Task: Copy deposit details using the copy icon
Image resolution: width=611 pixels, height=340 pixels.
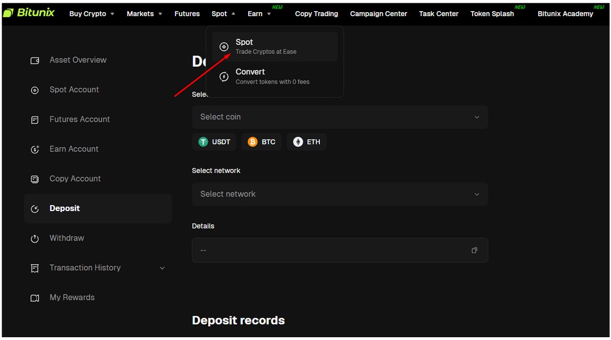Action: pos(474,251)
